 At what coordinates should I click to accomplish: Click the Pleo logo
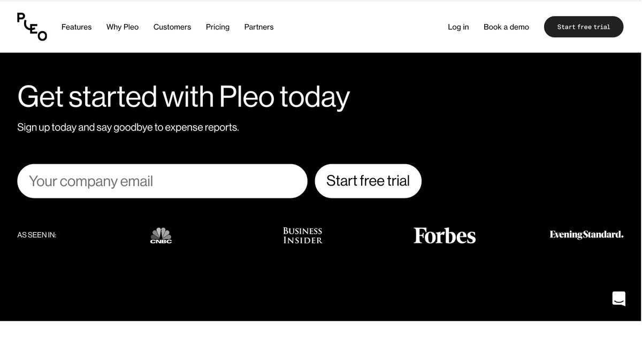32,26
